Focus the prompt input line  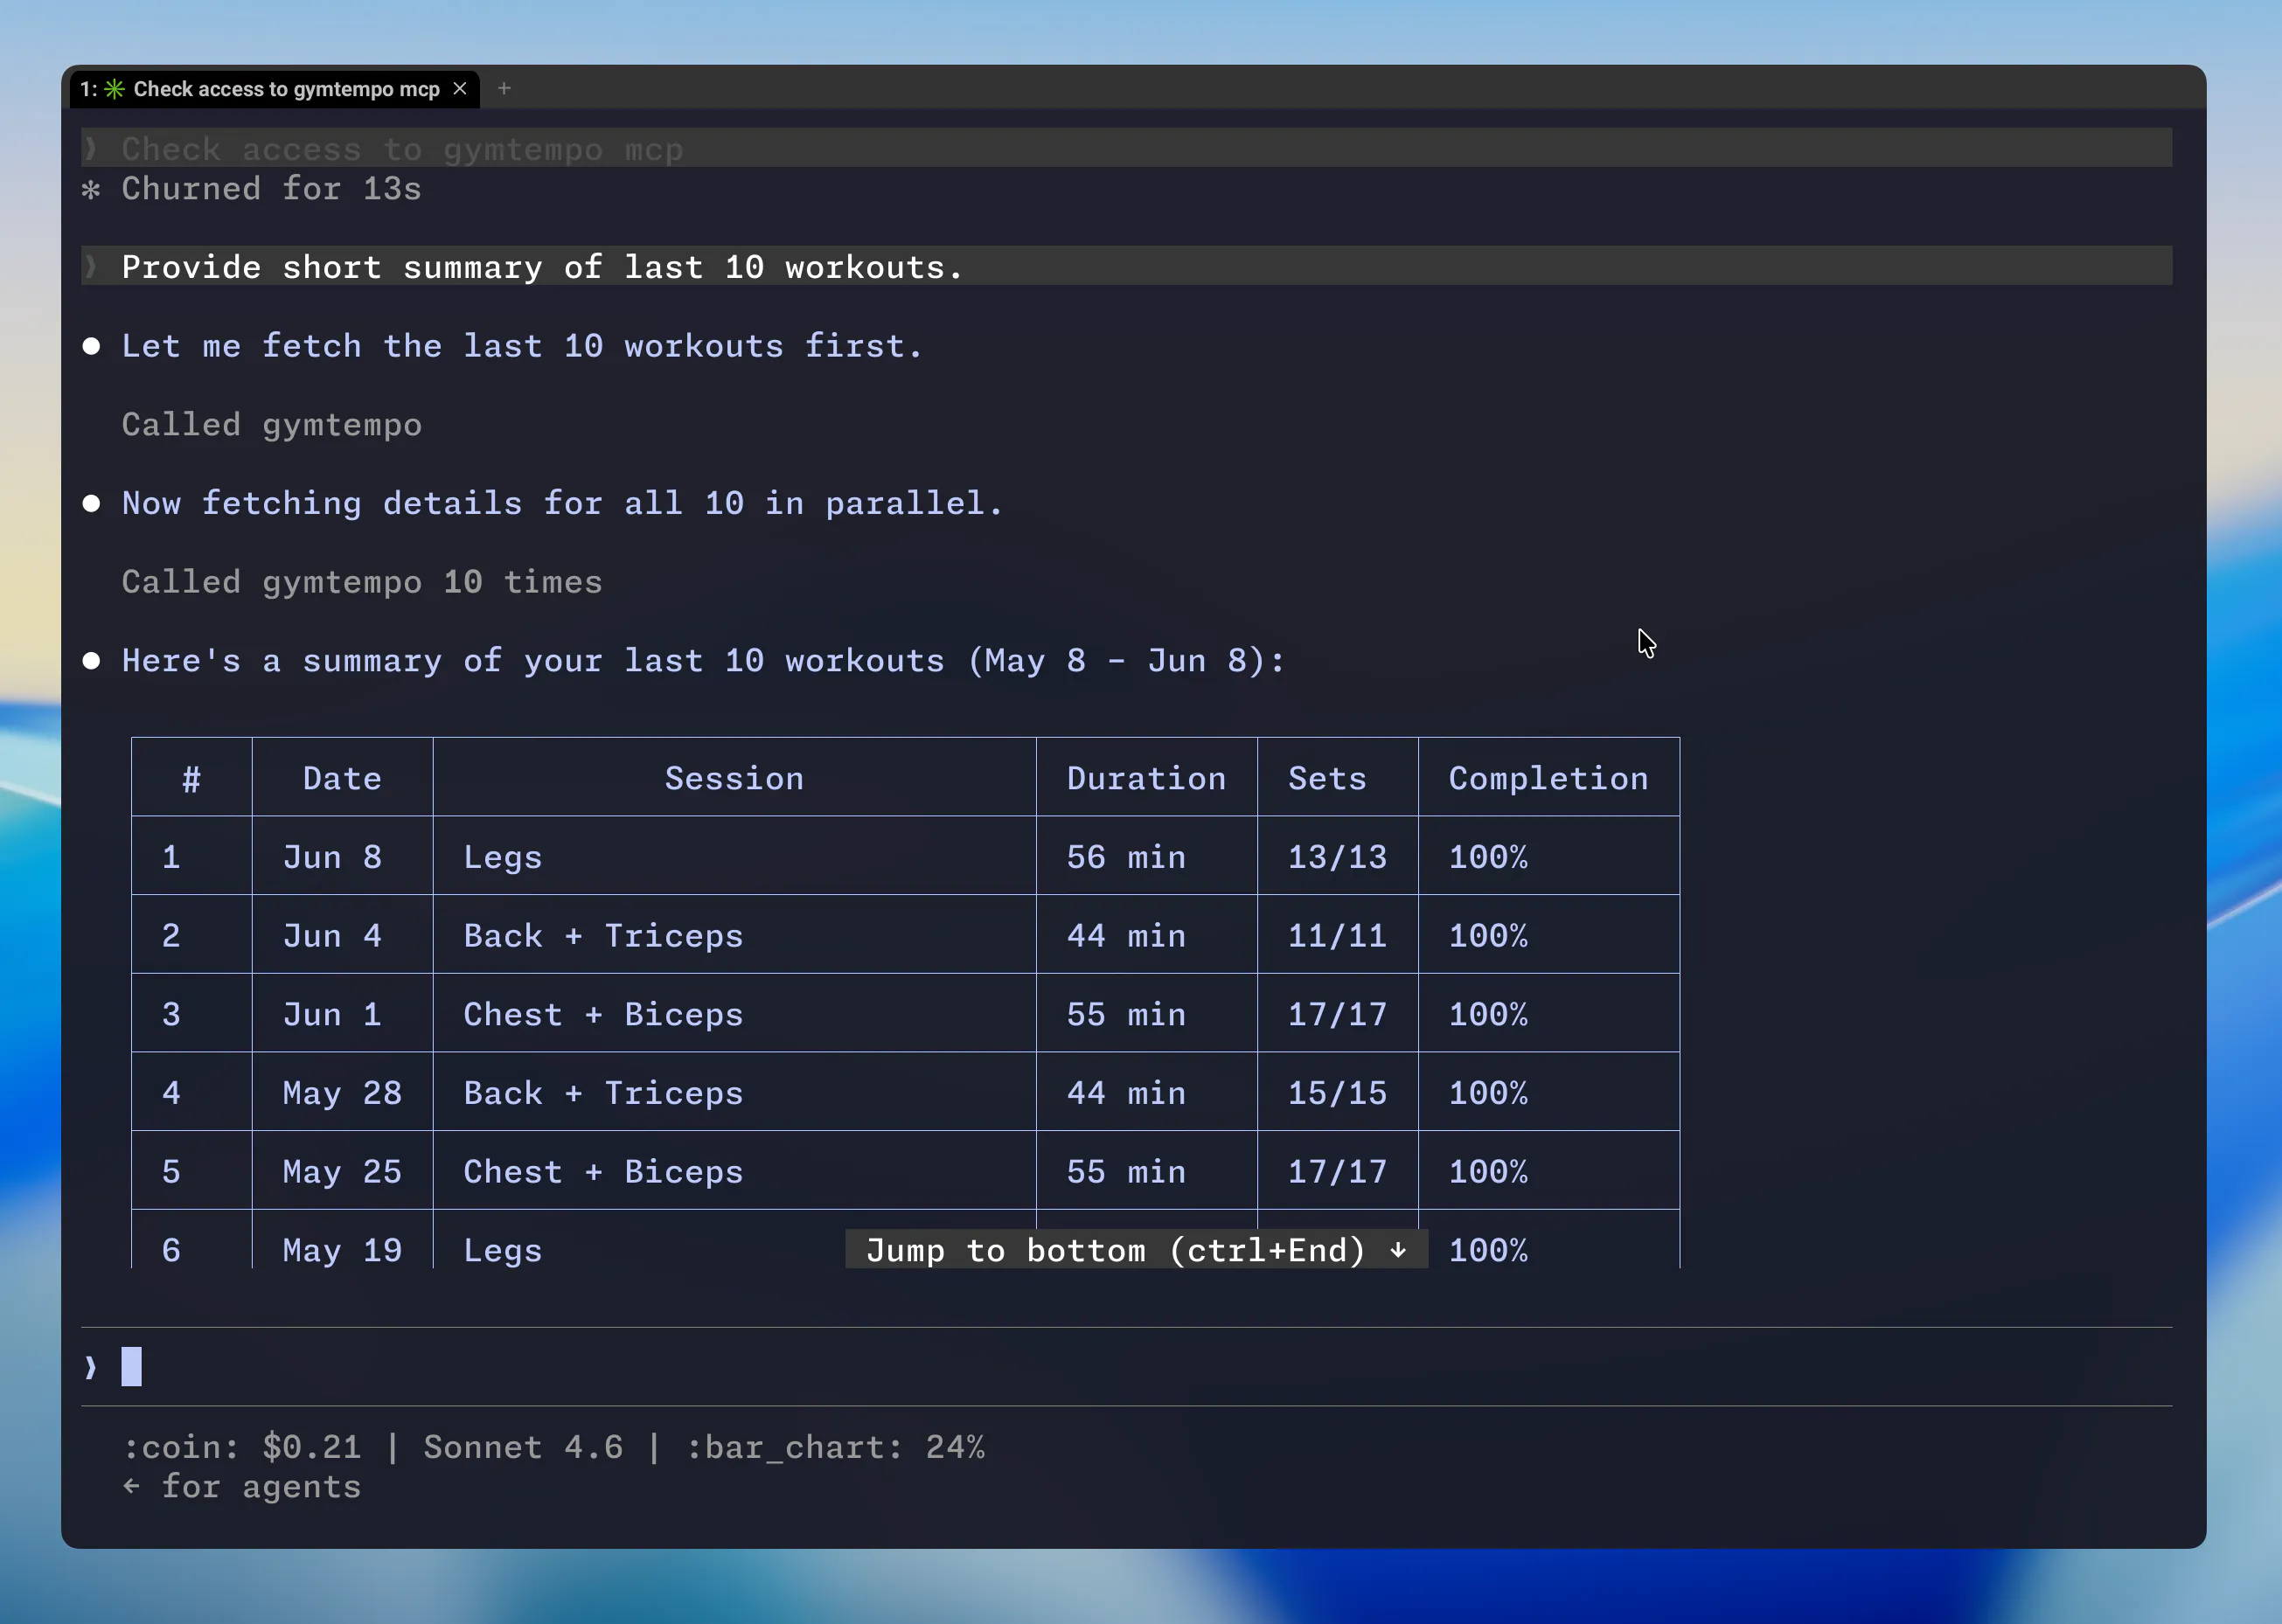click(x=1126, y=1366)
